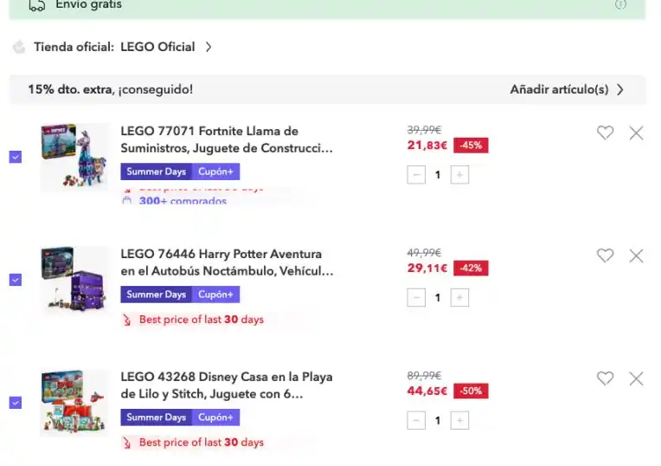Uncheck the Fortnite Llama item checkbox
The width and height of the screenshot is (661, 466).
(x=16, y=157)
